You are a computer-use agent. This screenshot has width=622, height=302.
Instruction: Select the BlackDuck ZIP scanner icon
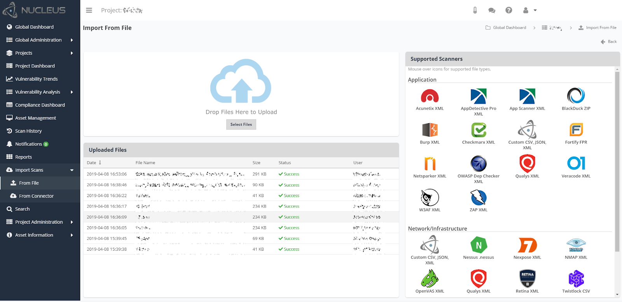click(576, 96)
